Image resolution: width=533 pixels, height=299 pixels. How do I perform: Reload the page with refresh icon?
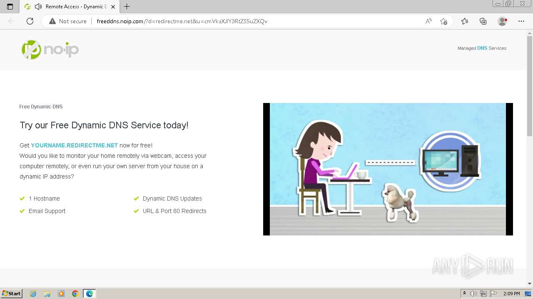click(30, 21)
